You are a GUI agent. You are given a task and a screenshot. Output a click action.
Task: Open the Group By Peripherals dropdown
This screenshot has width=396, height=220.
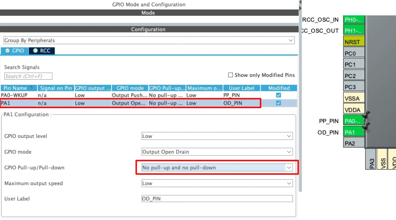coord(149,40)
